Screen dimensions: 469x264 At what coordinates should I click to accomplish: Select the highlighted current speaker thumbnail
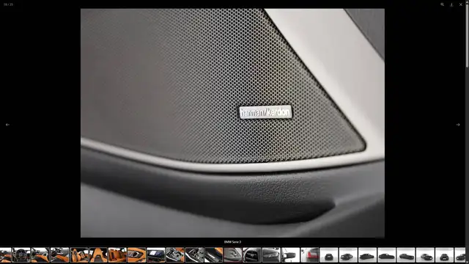click(x=233, y=255)
